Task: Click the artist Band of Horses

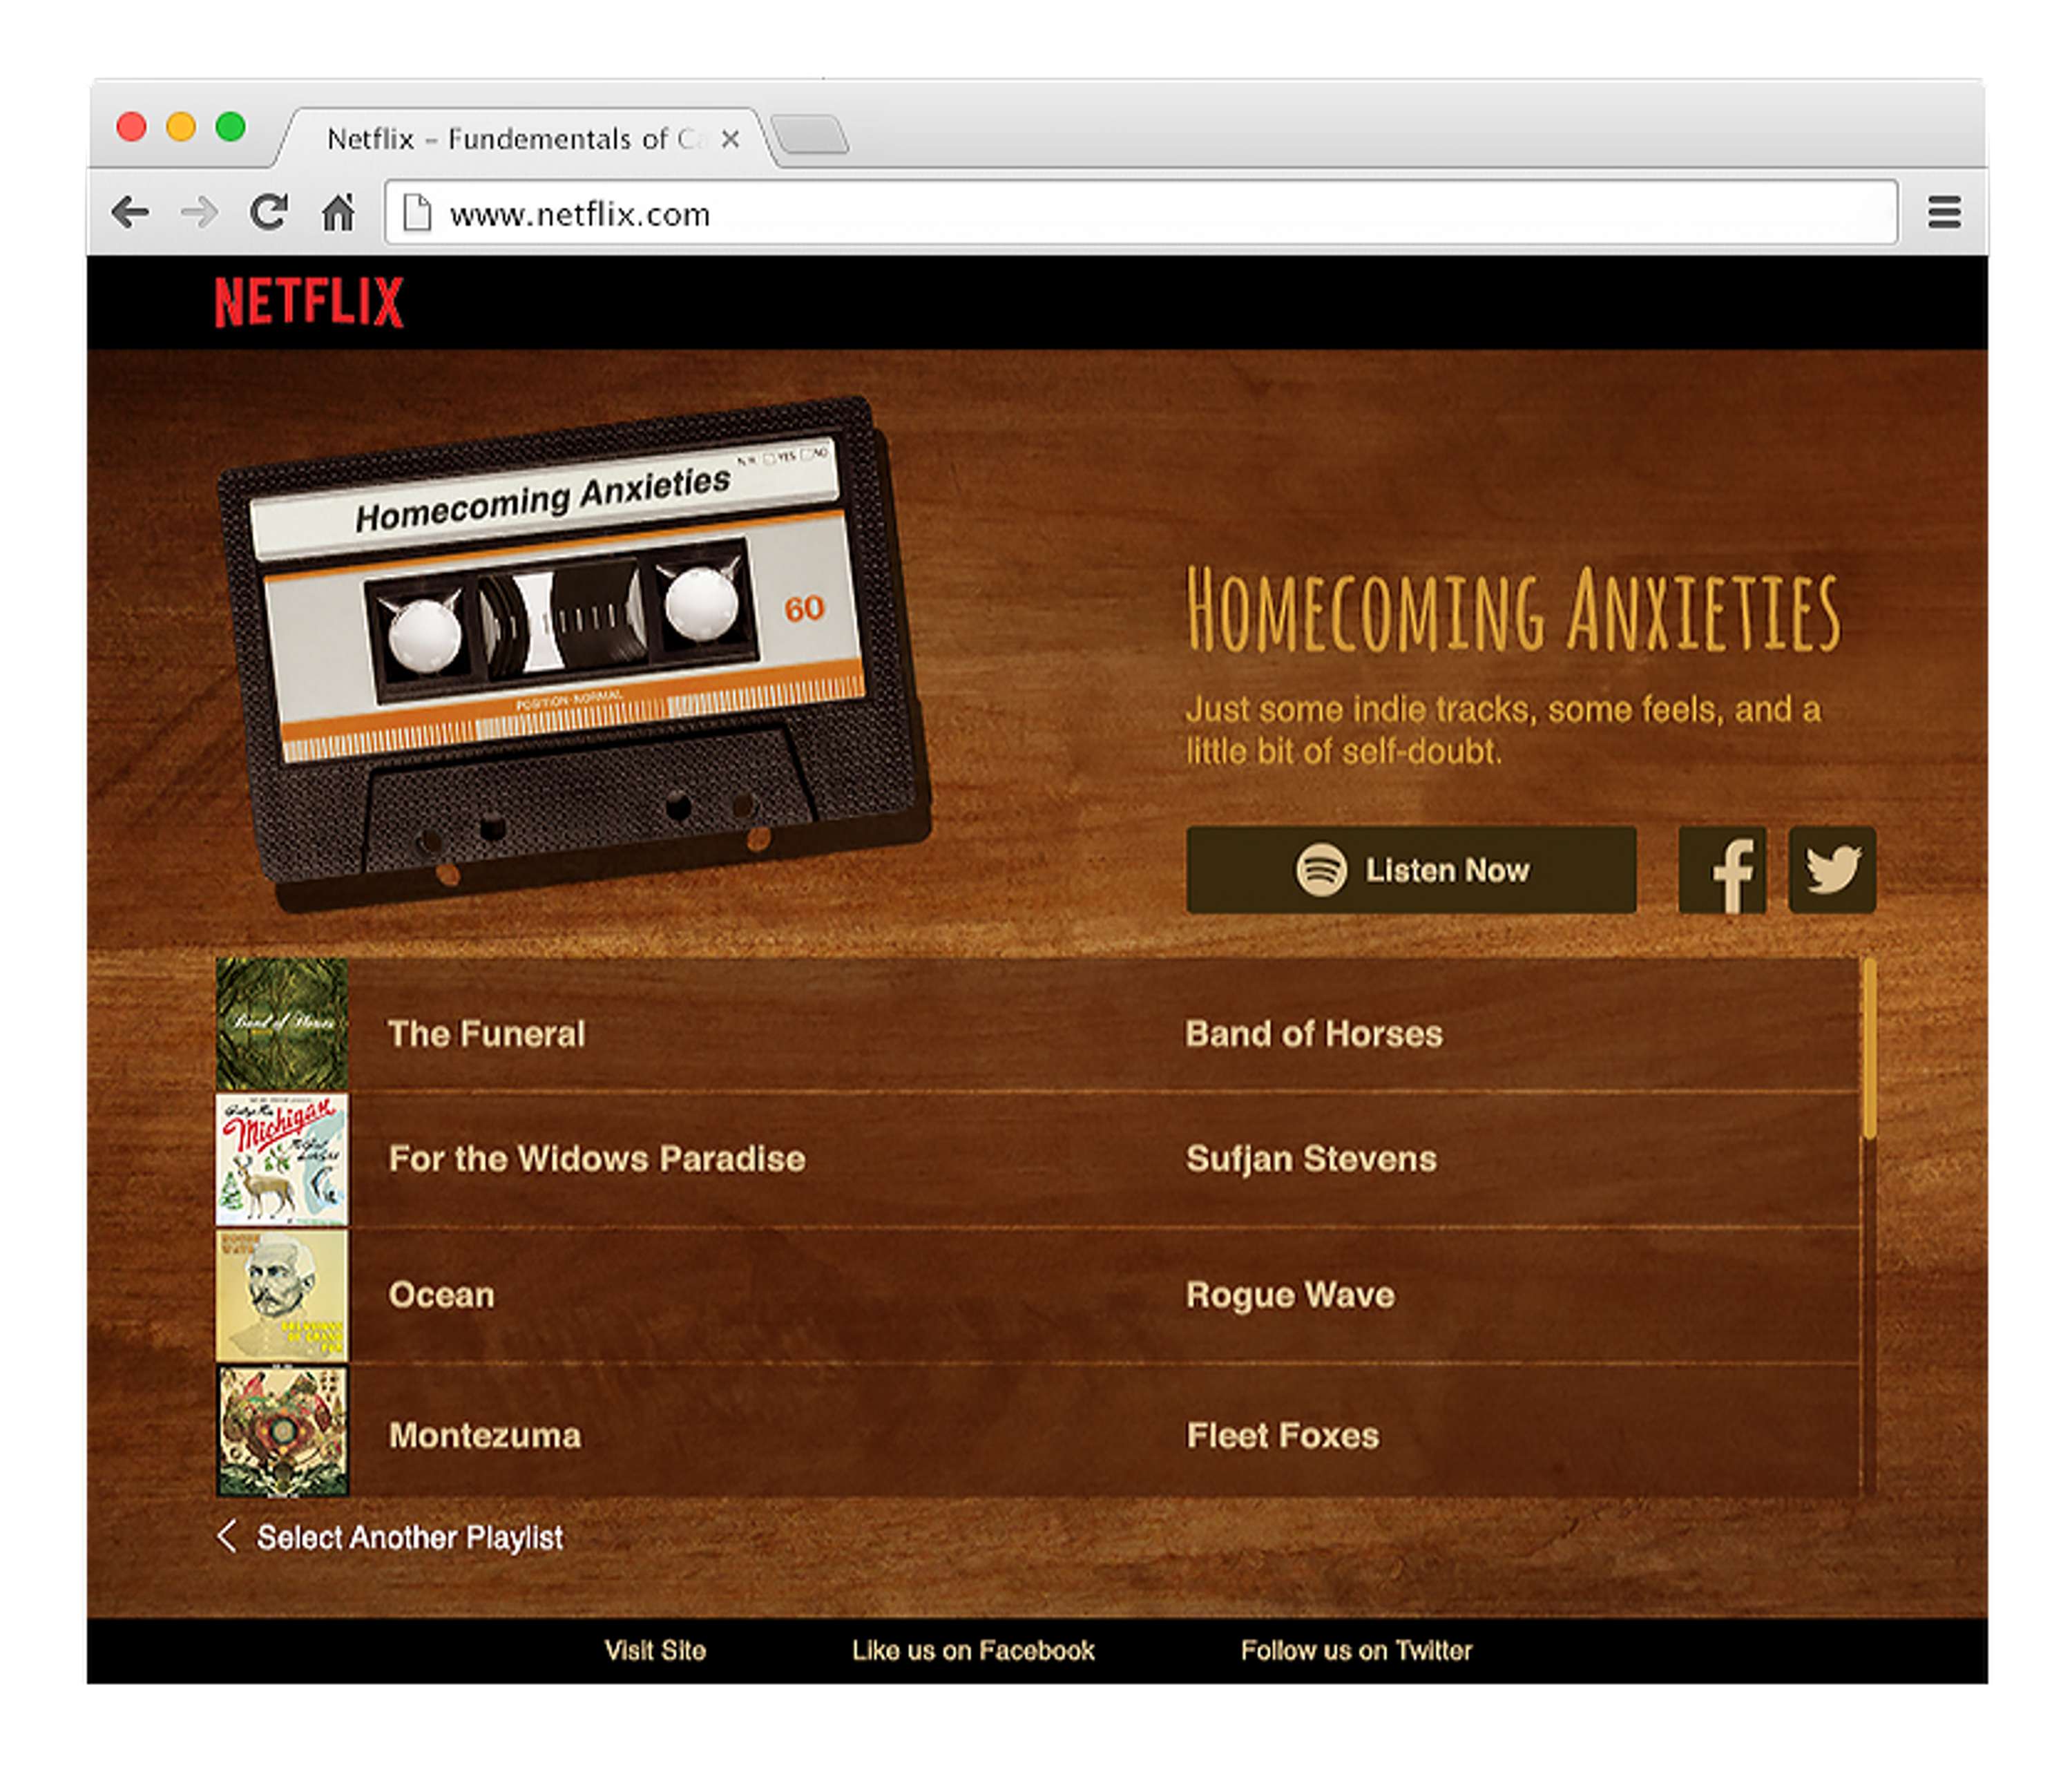Action: click(1314, 1033)
